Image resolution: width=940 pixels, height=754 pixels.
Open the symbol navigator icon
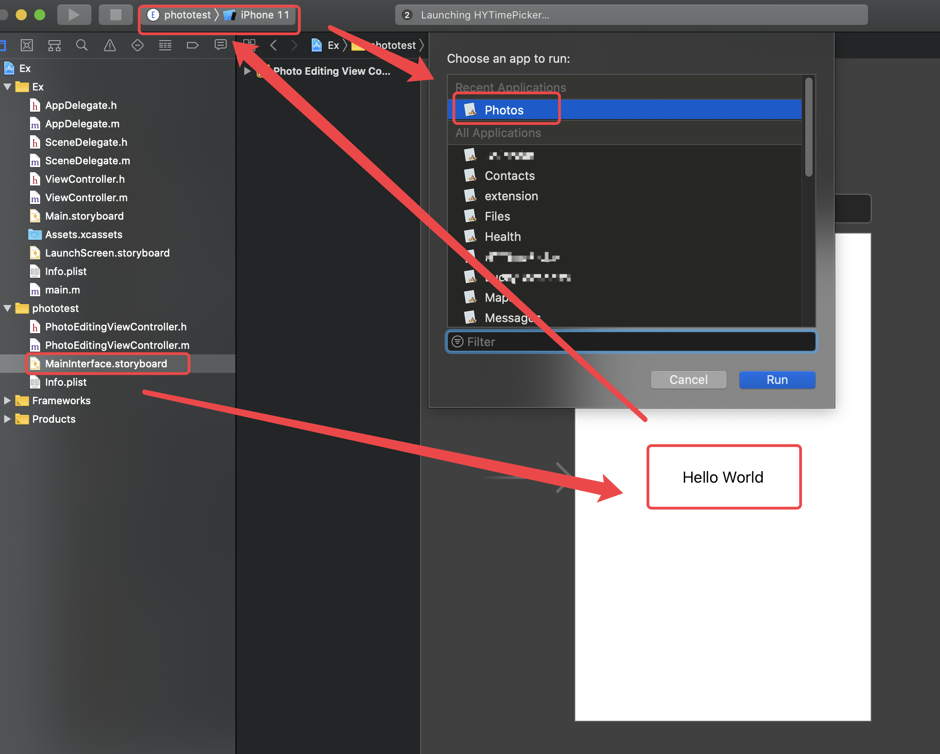pyautogui.click(x=54, y=45)
